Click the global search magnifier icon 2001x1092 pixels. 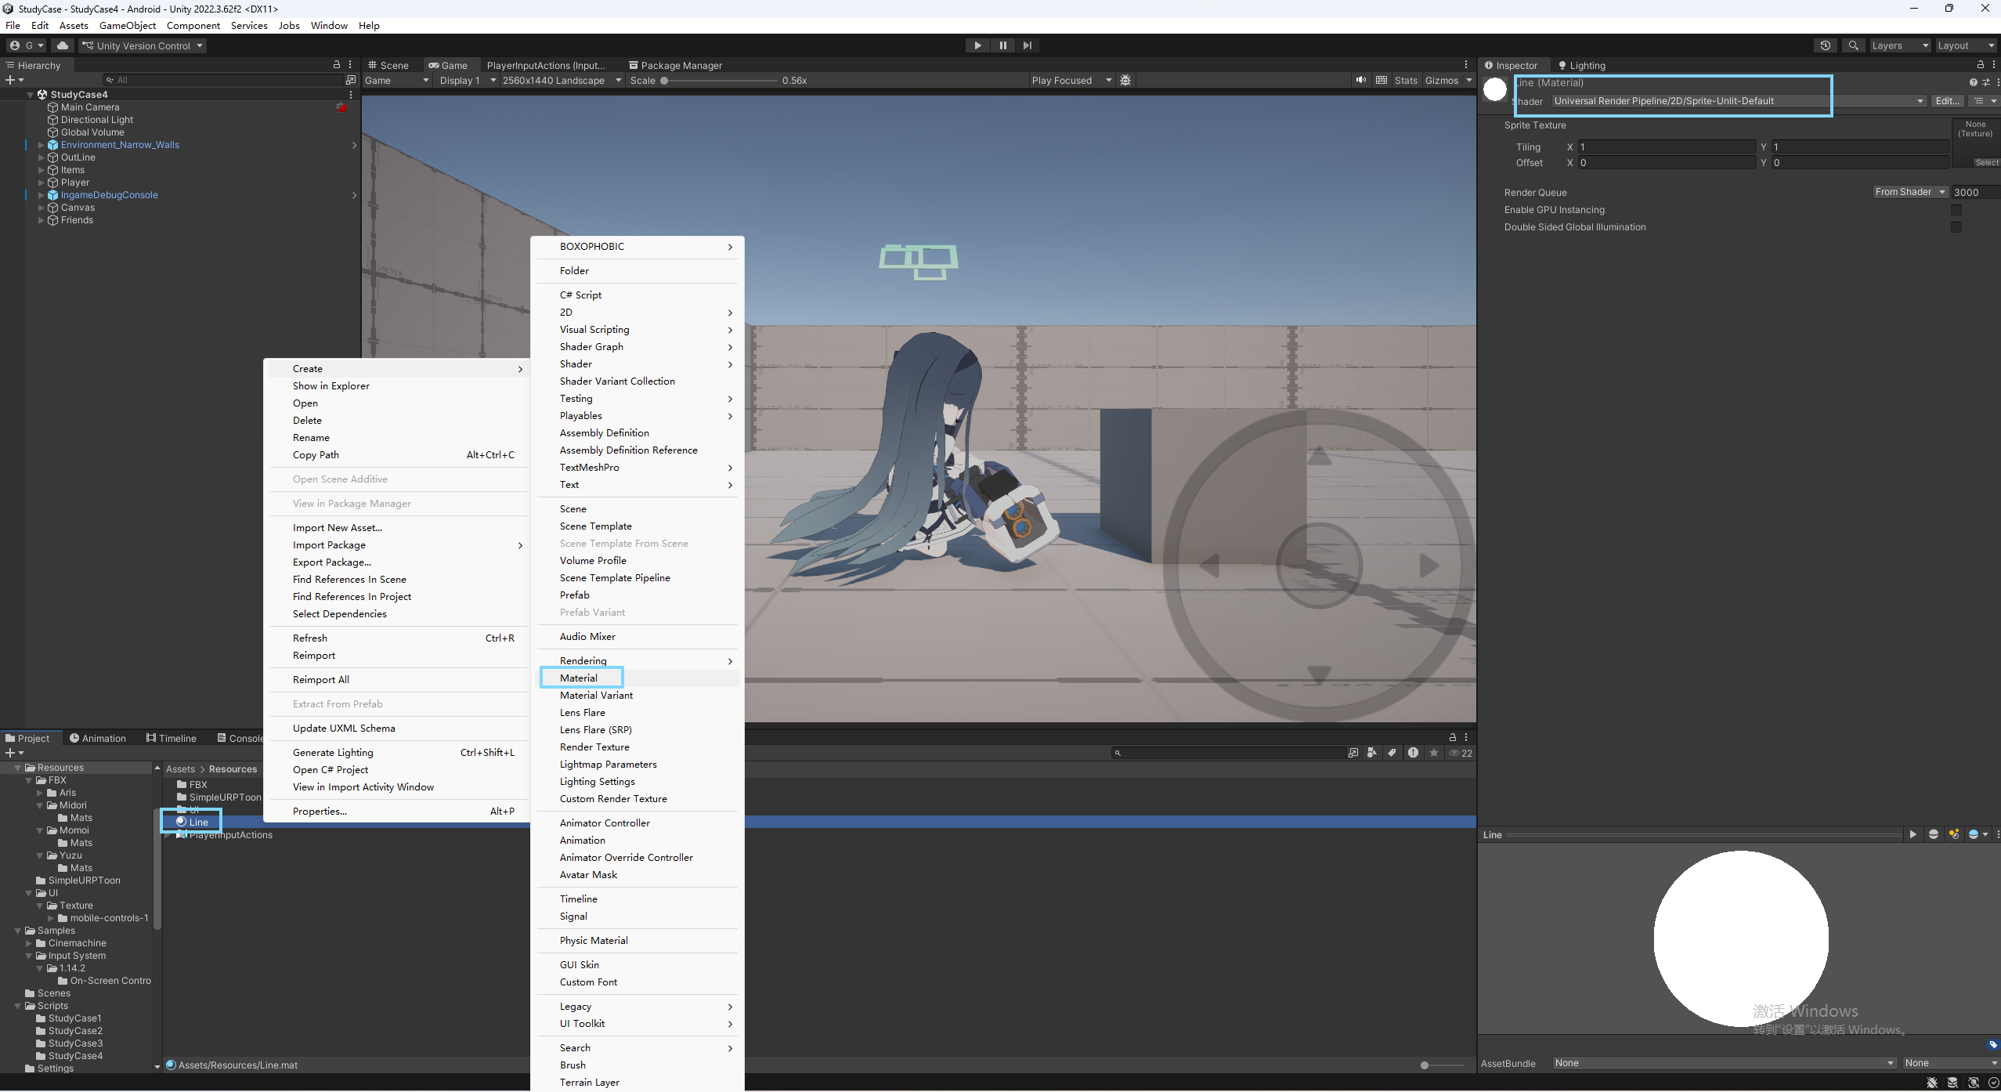click(x=1853, y=45)
